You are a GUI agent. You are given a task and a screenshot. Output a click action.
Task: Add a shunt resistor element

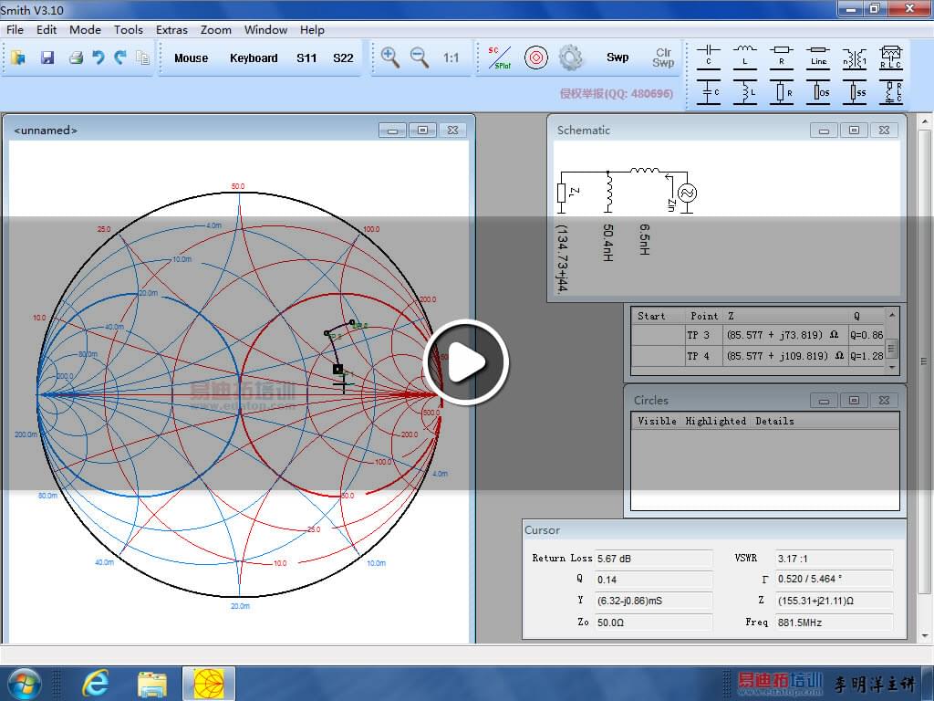(782, 91)
